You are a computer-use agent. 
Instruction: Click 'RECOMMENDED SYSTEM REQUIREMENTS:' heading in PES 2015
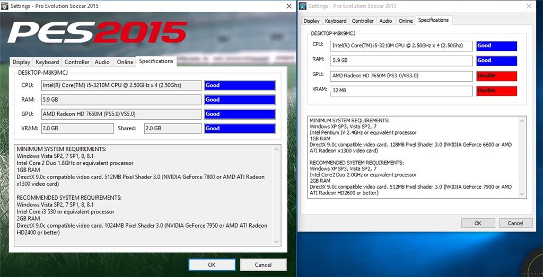tap(69, 198)
